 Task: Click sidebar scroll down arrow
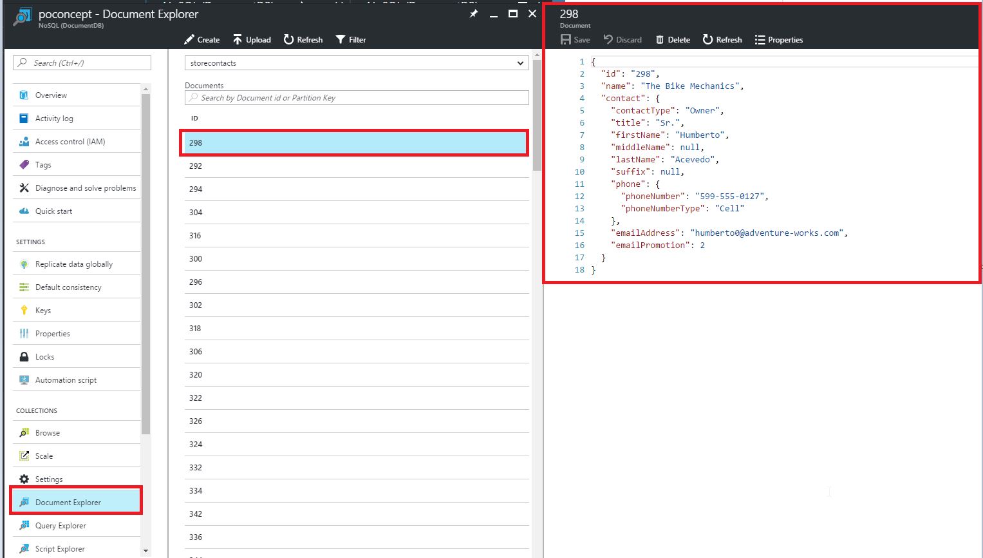click(145, 551)
